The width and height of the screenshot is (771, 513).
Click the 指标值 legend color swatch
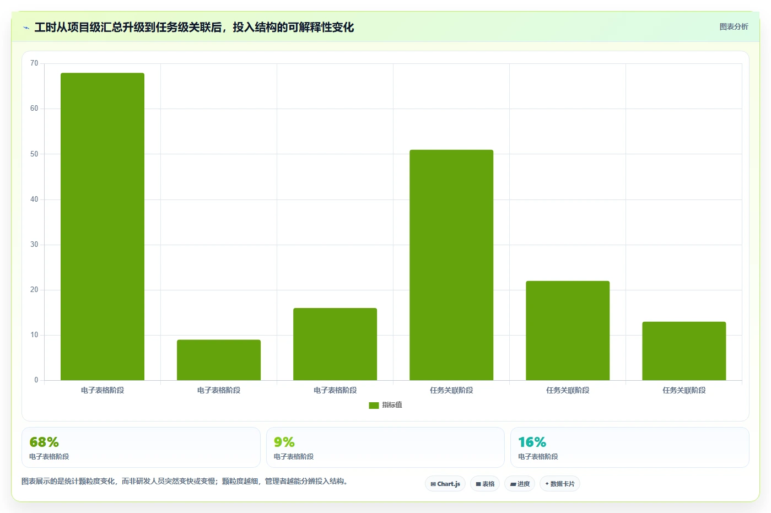(374, 405)
